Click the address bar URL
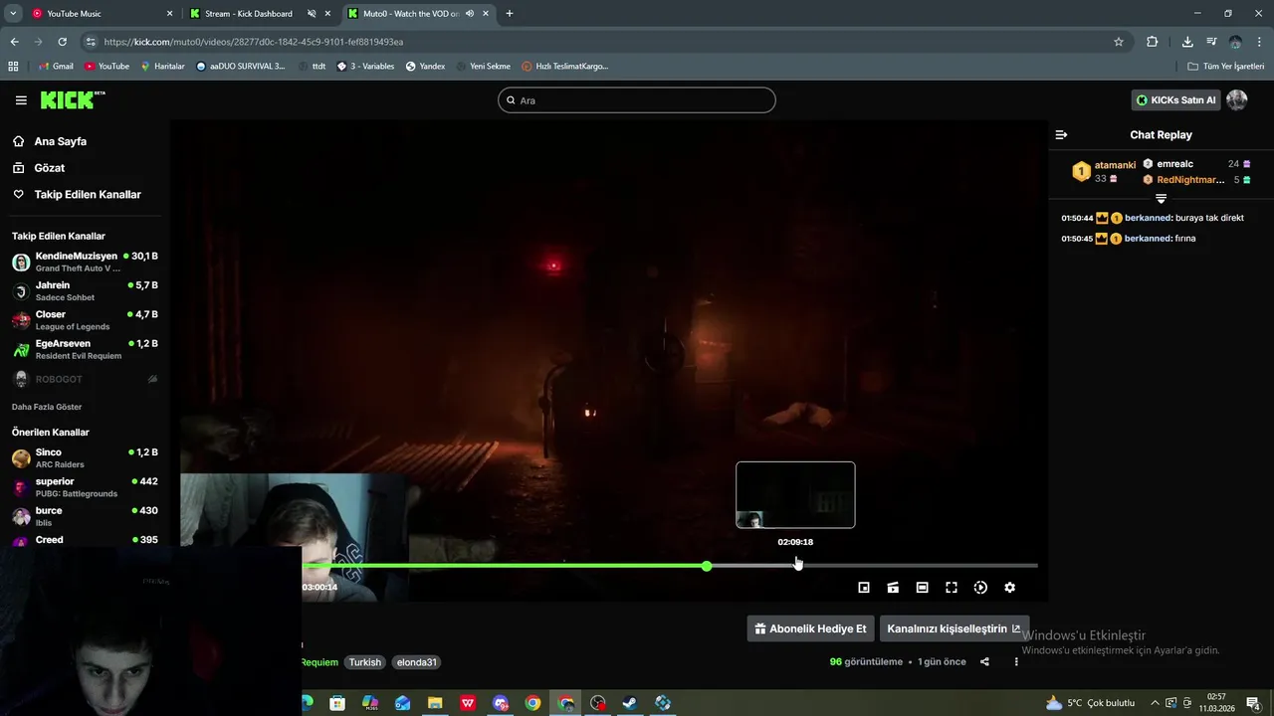The width and height of the screenshot is (1274, 716). (x=254, y=42)
